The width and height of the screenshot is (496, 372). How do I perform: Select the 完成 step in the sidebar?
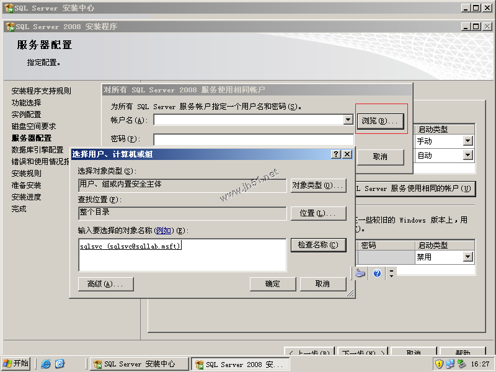click(x=19, y=209)
